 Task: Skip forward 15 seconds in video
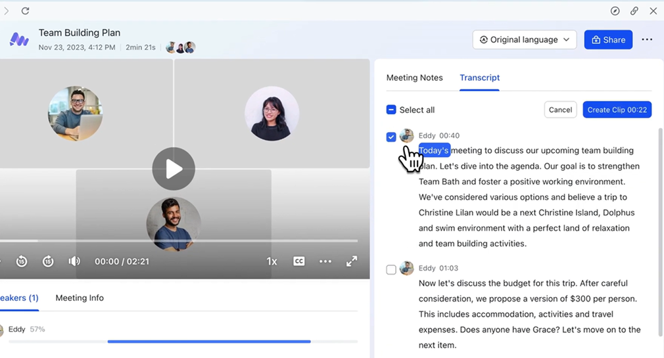pos(48,261)
